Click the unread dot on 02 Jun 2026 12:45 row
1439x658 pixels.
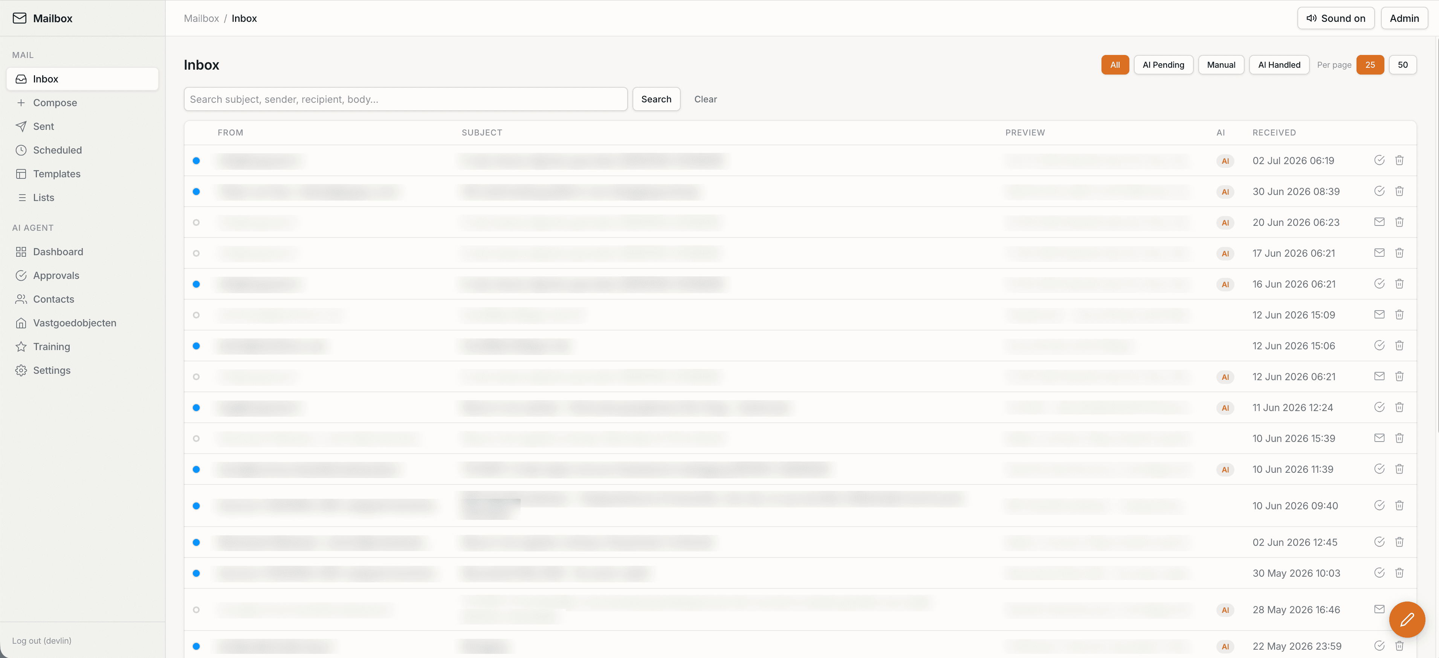pos(196,542)
